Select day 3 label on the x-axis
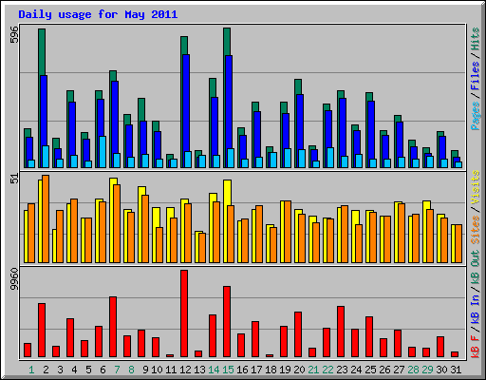 click(60, 370)
